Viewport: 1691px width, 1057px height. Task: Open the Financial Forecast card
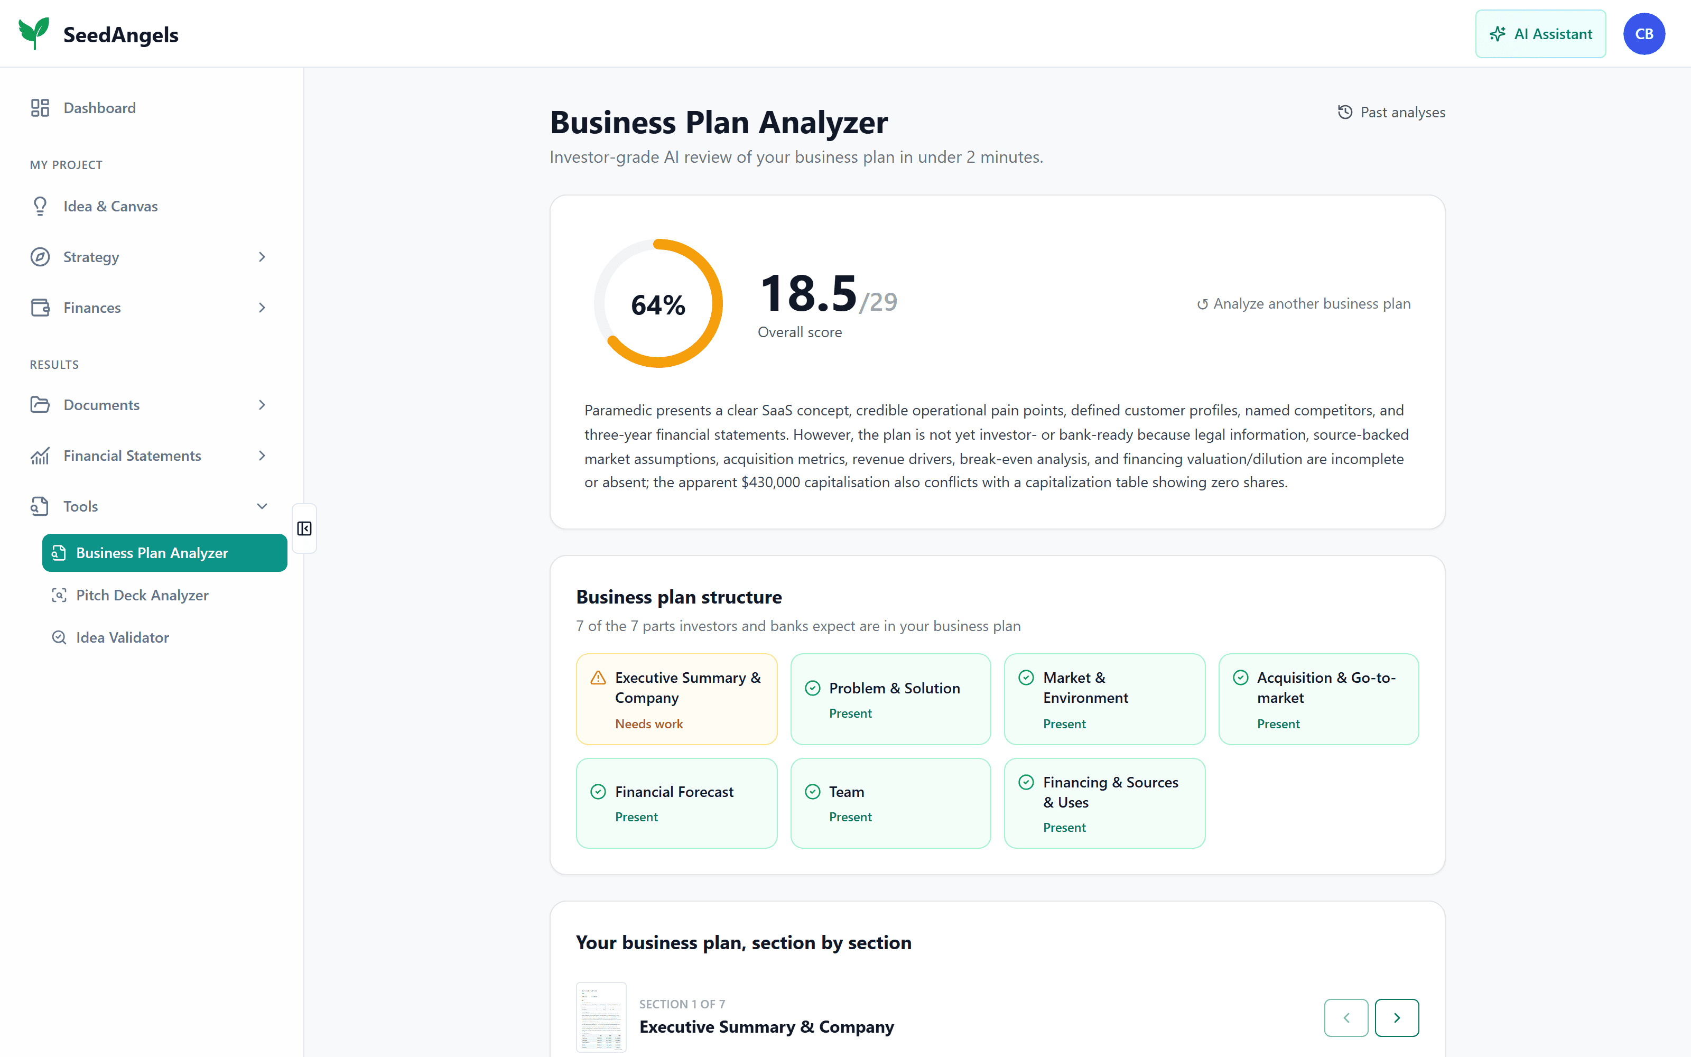click(x=676, y=803)
